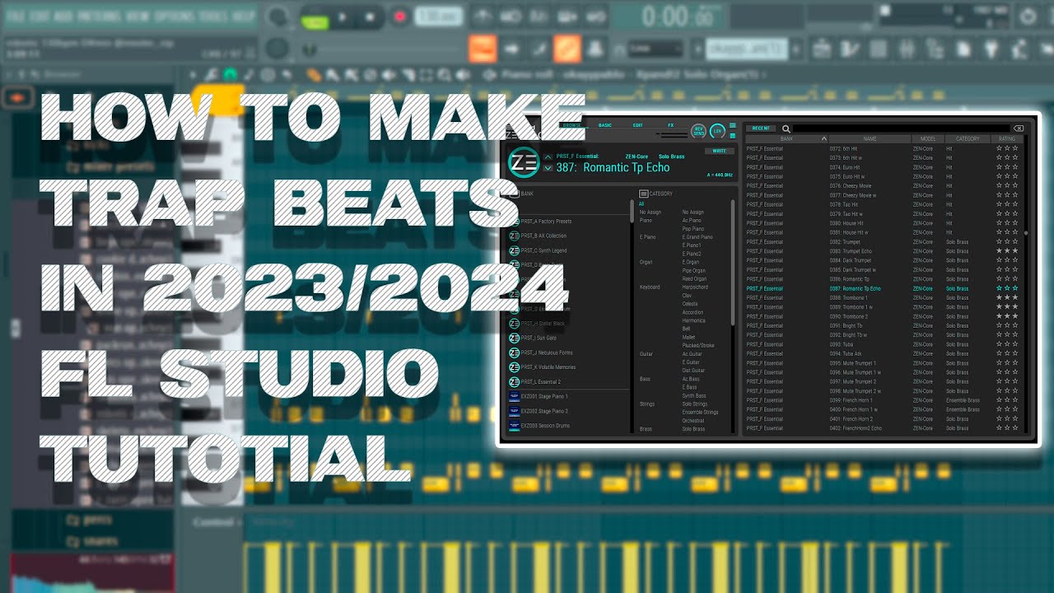Switch to the BASIC tab
The height and width of the screenshot is (593, 1054).
(x=605, y=125)
